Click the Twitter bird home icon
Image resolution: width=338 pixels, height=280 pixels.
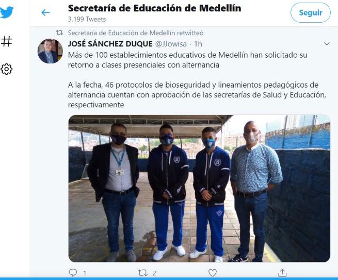click(x=7, y=12)
